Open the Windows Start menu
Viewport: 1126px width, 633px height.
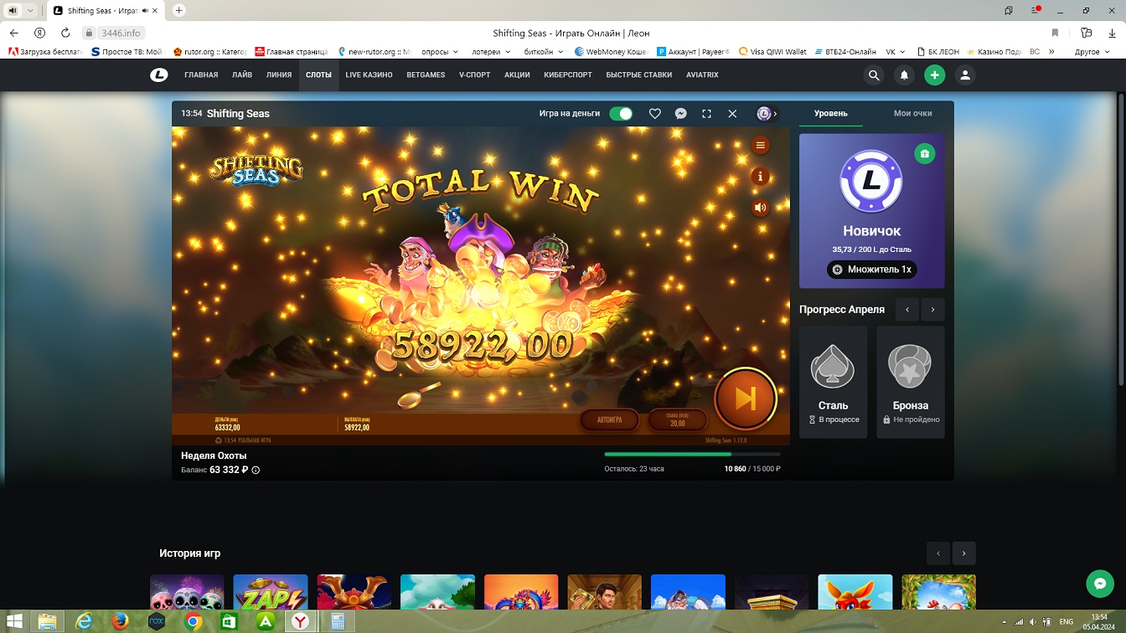[x=14, y=621]
